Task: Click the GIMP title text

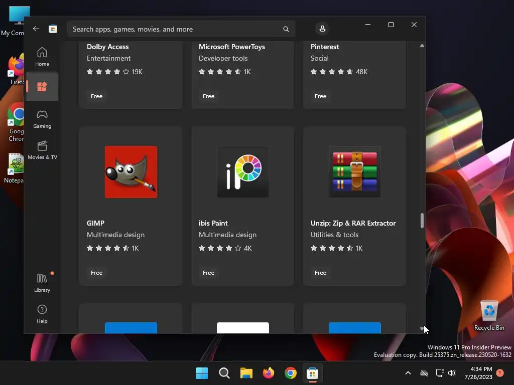Action: [x=95, y=223]
